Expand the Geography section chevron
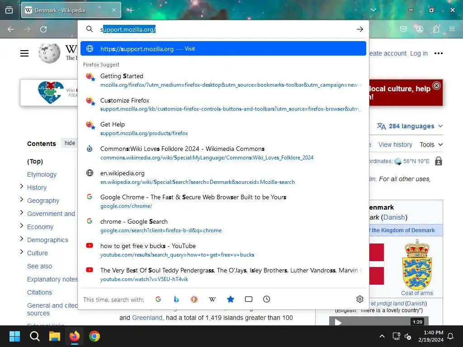This screenshot has width=463, height=347. [x=22, y=199]
